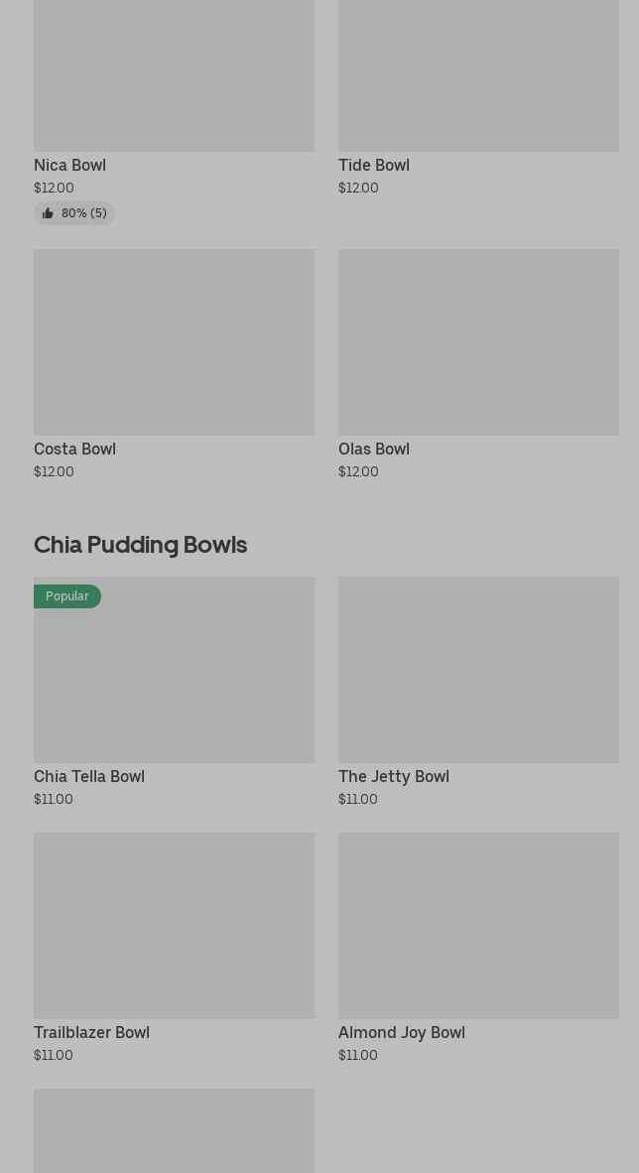The image size is (639, 1173).
Task: Select The Jetty Bowl title
Action: tap(394, 776)
